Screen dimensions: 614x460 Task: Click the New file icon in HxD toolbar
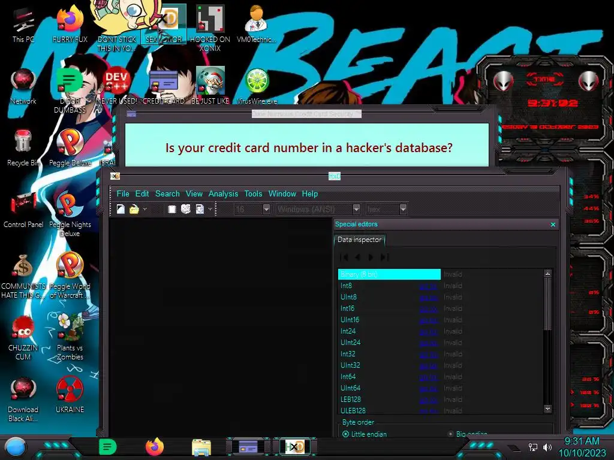coord(121,209)
